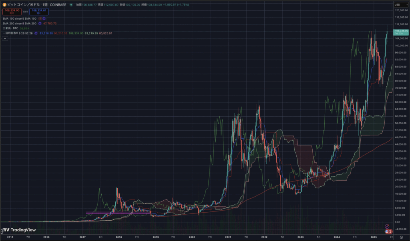Viewport: 410px width, 241px height.
Task: Open chart settings gear icon
Action: 401,237
